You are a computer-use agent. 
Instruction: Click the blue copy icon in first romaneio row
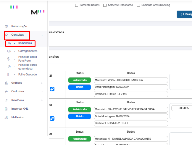[52, 89]
